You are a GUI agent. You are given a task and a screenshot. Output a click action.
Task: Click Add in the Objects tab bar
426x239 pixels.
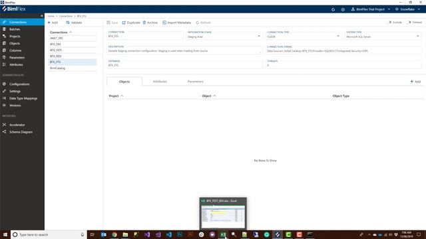(415, 82)
